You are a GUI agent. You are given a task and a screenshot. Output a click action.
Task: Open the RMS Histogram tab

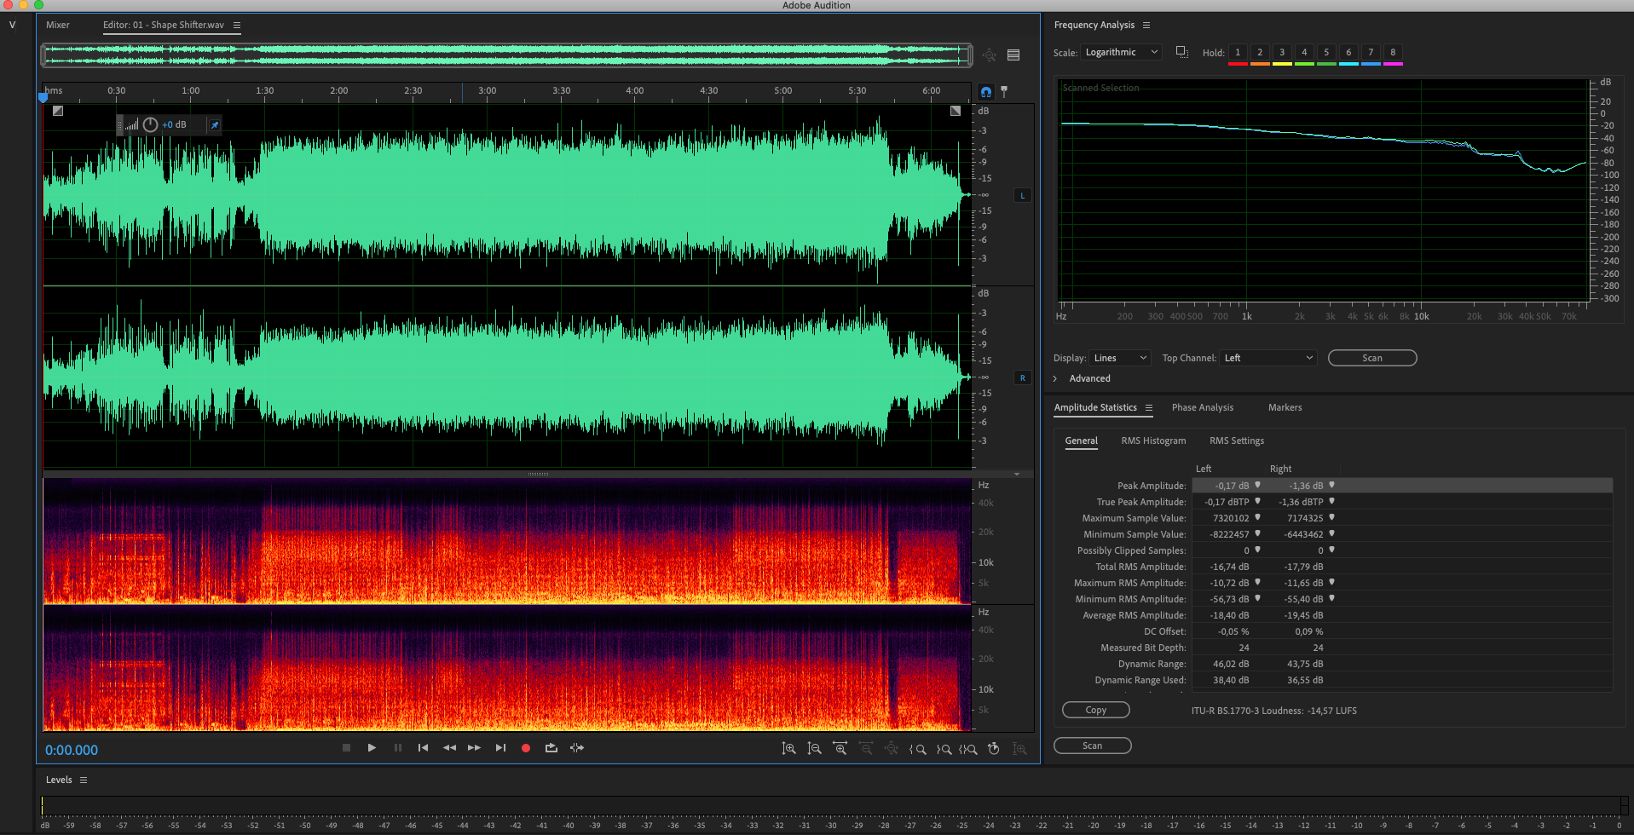pyautogui.click(x=1153, y=441)
